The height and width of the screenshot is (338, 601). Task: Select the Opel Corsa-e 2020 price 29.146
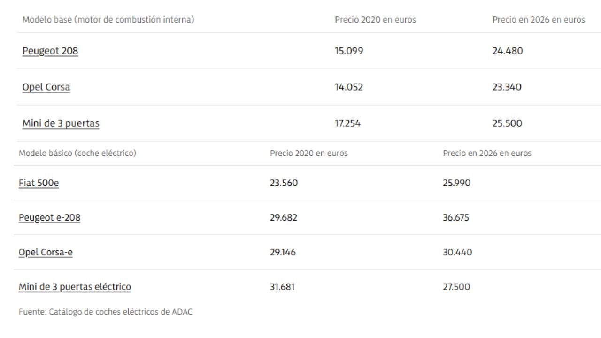tap(283, 252)
